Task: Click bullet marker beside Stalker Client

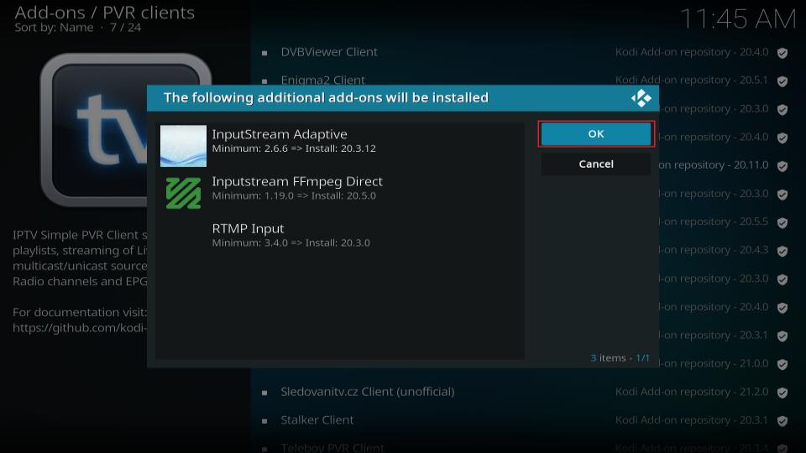Action: 264,421
